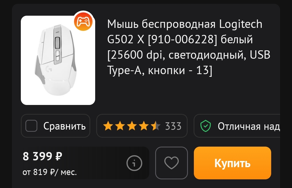Tick the Сравнить checkbox
This screenshot has width=292, height=188.
(31, 126)
